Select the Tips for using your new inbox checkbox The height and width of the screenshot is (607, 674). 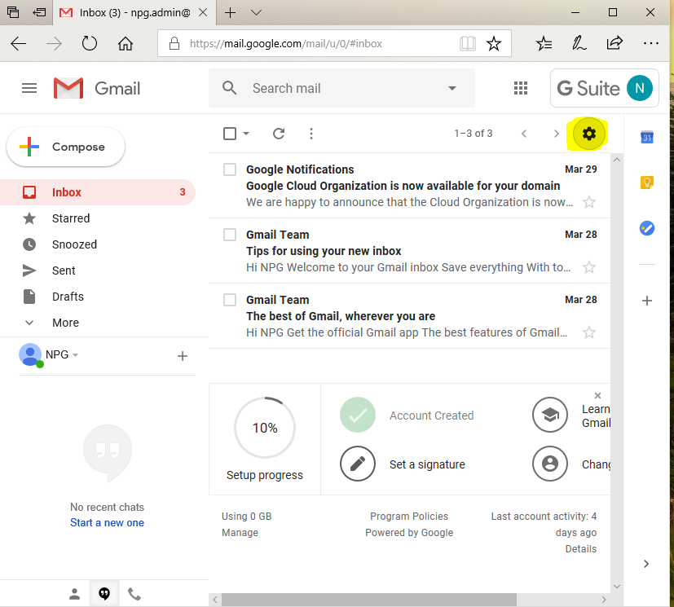(230, 235)
